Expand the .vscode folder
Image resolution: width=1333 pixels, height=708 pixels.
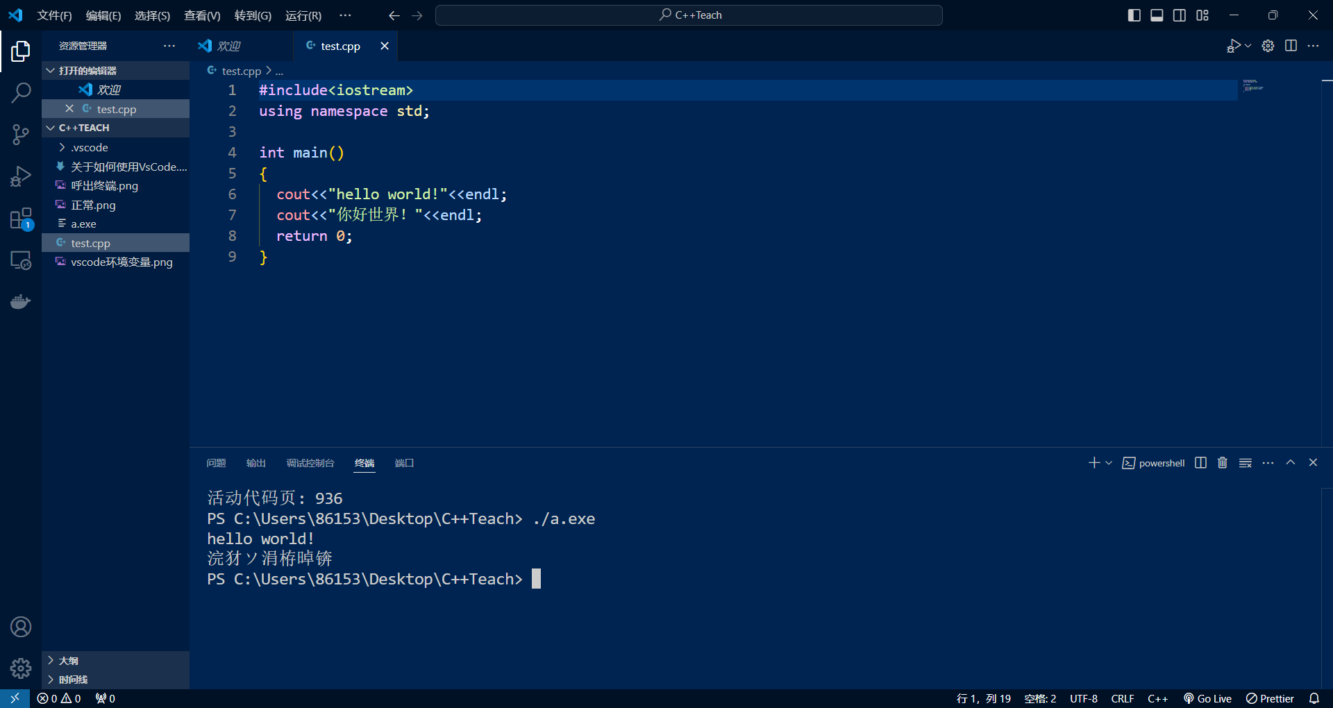(89, 147)
